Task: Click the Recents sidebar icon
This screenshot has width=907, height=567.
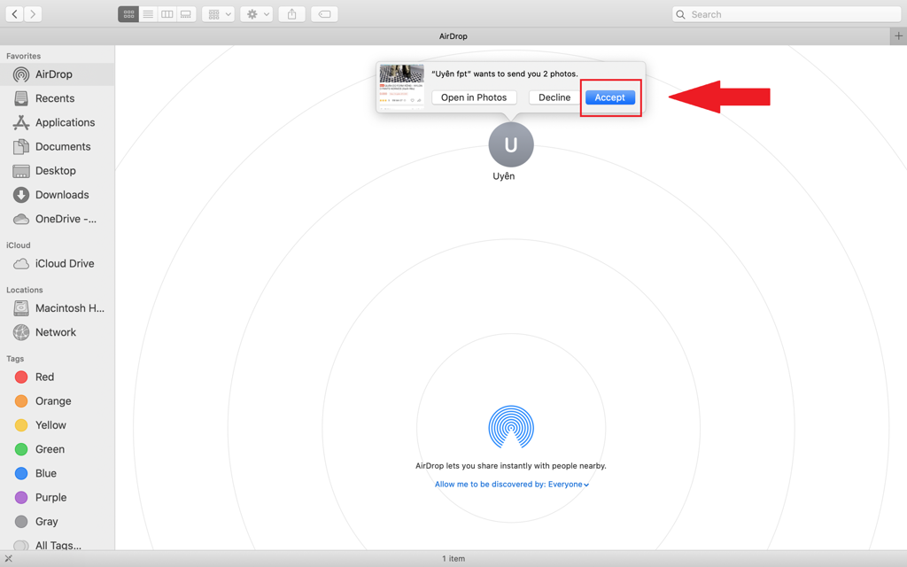Action: (21, 98)
